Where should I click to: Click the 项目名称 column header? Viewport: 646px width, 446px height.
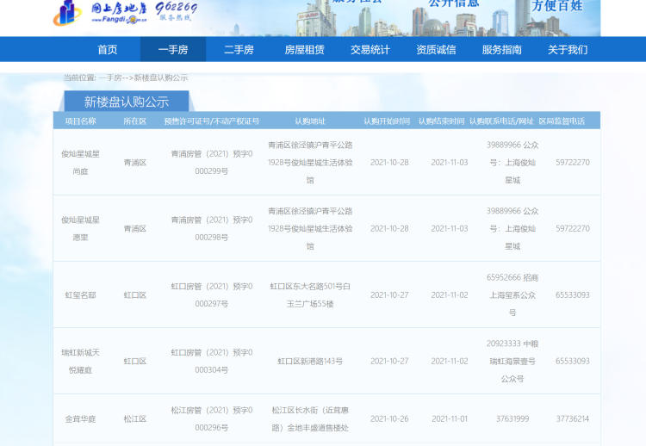point(80,121)
